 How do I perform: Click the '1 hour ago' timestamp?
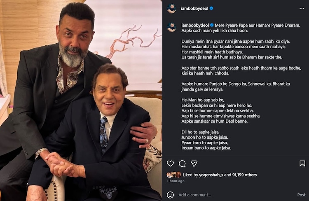coord(176,181)
